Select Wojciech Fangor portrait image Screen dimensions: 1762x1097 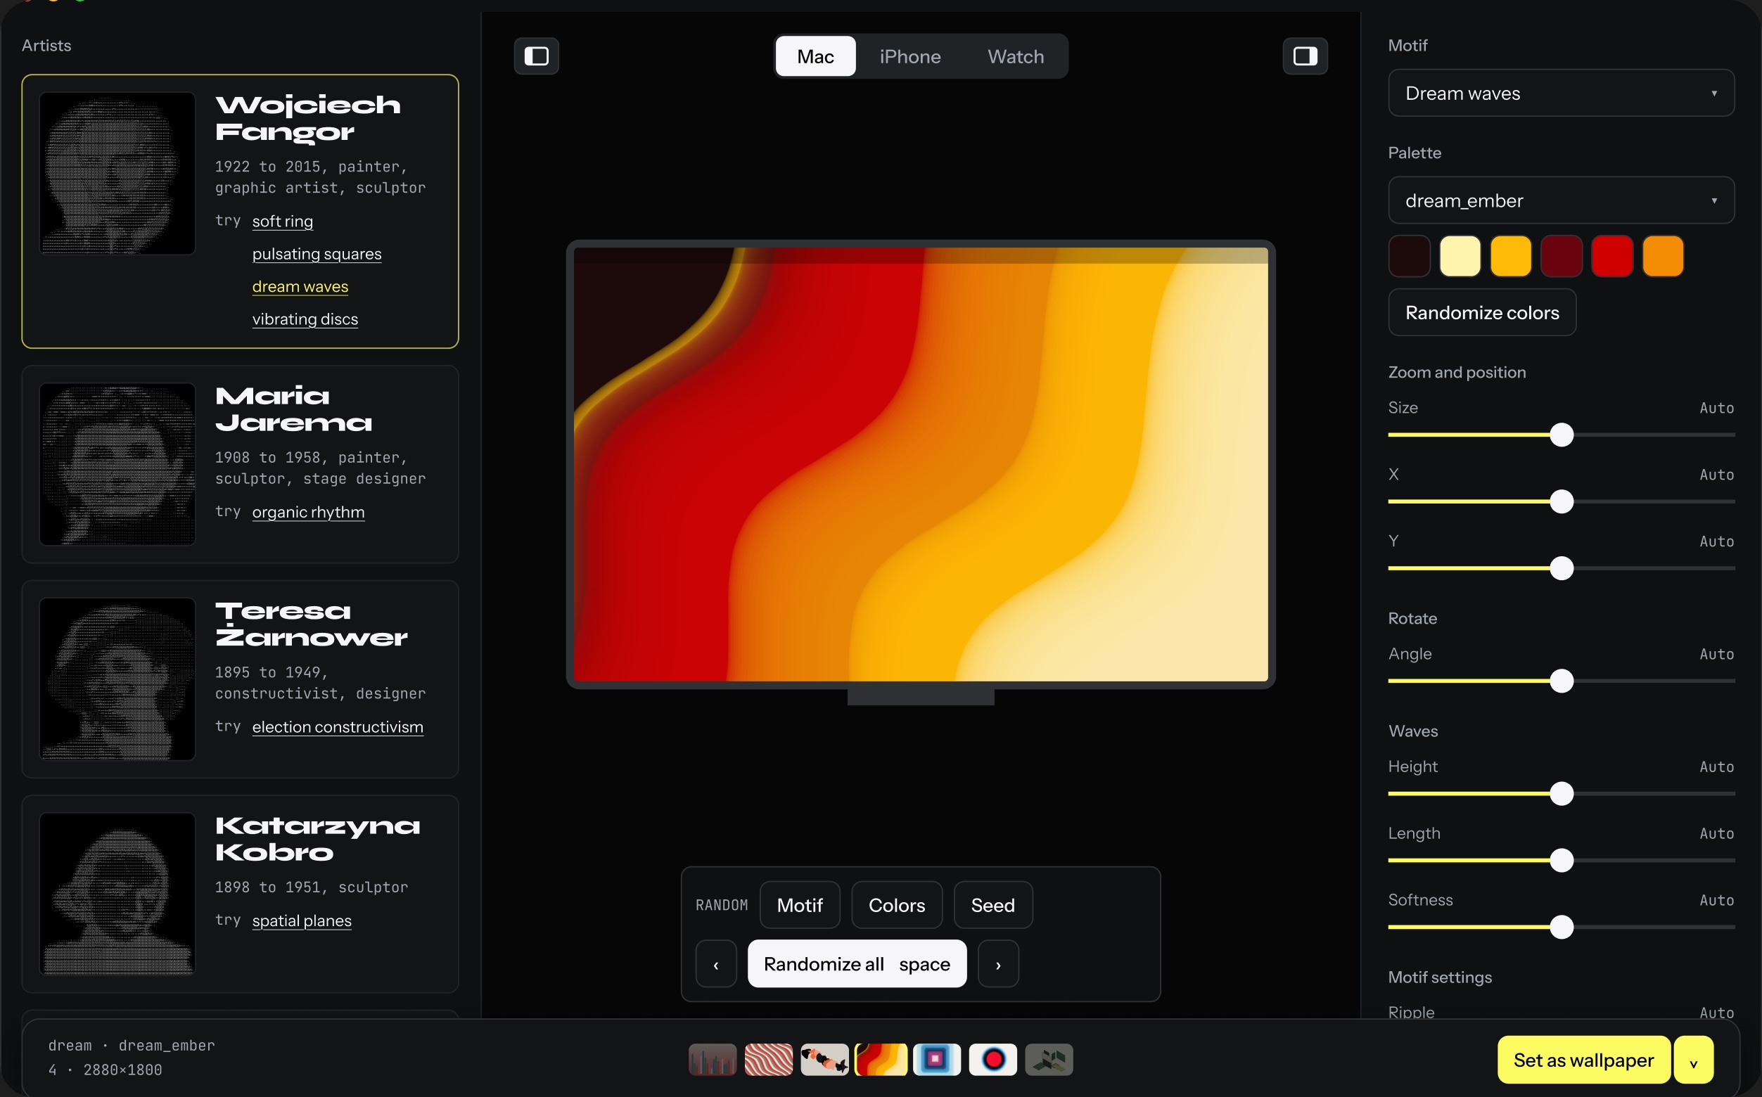[117, 173]
